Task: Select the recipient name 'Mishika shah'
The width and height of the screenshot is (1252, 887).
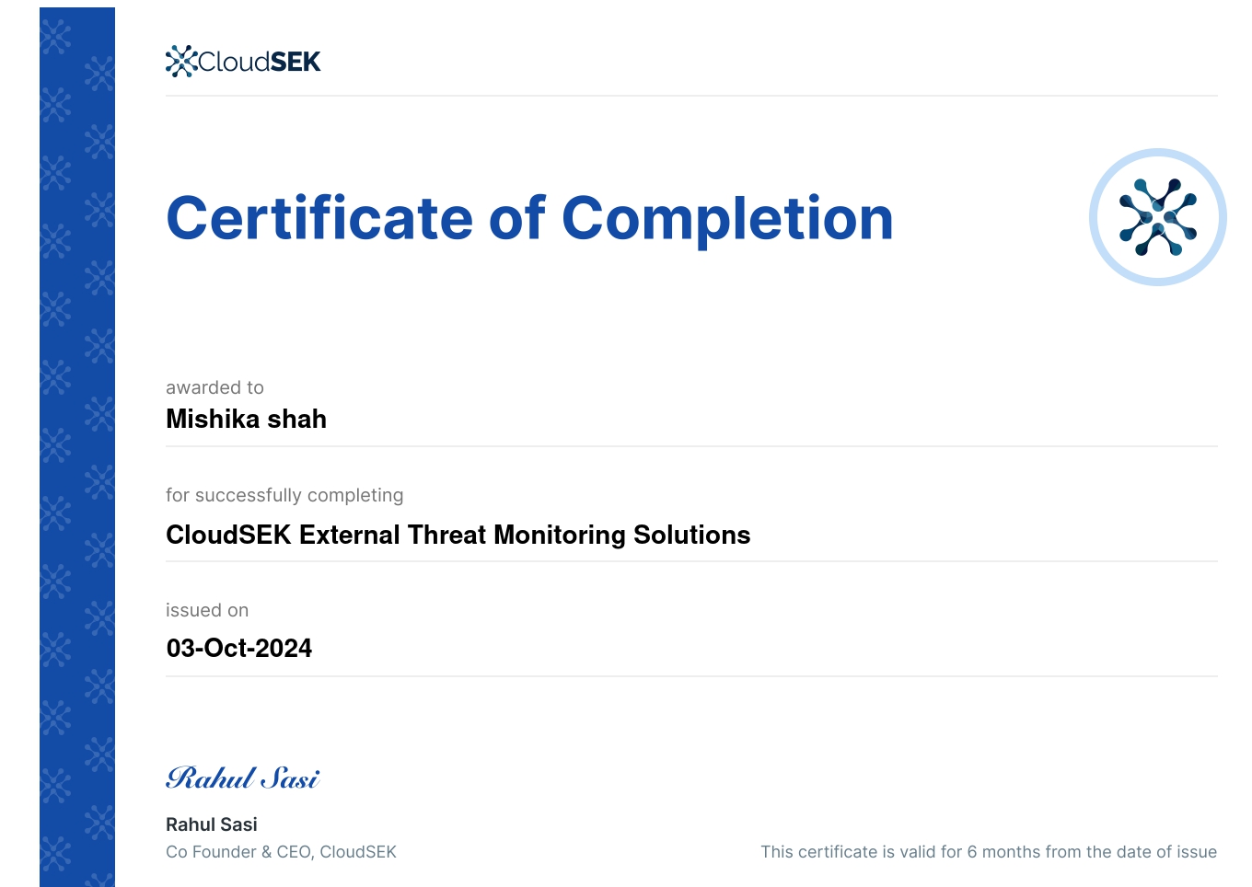Action: pyautogui.click(x=246, y=420)
